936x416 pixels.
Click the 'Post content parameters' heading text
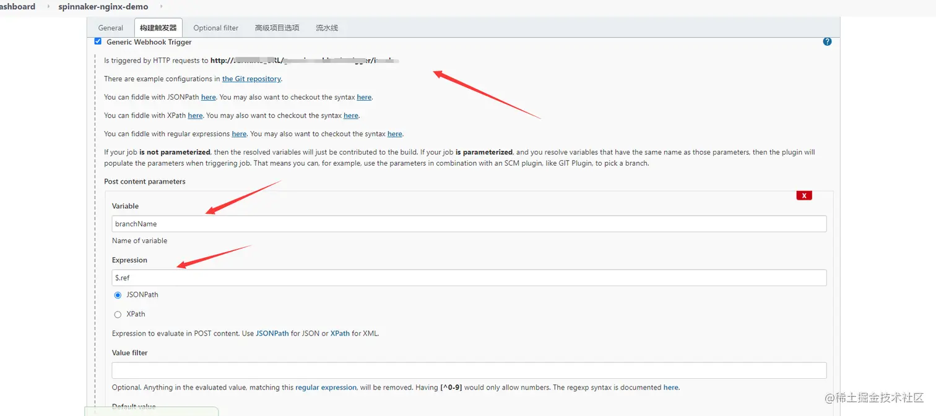tap(145, 182)
